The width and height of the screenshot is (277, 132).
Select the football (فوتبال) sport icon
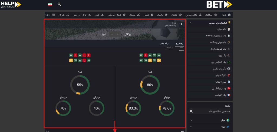tap(229, 15)
